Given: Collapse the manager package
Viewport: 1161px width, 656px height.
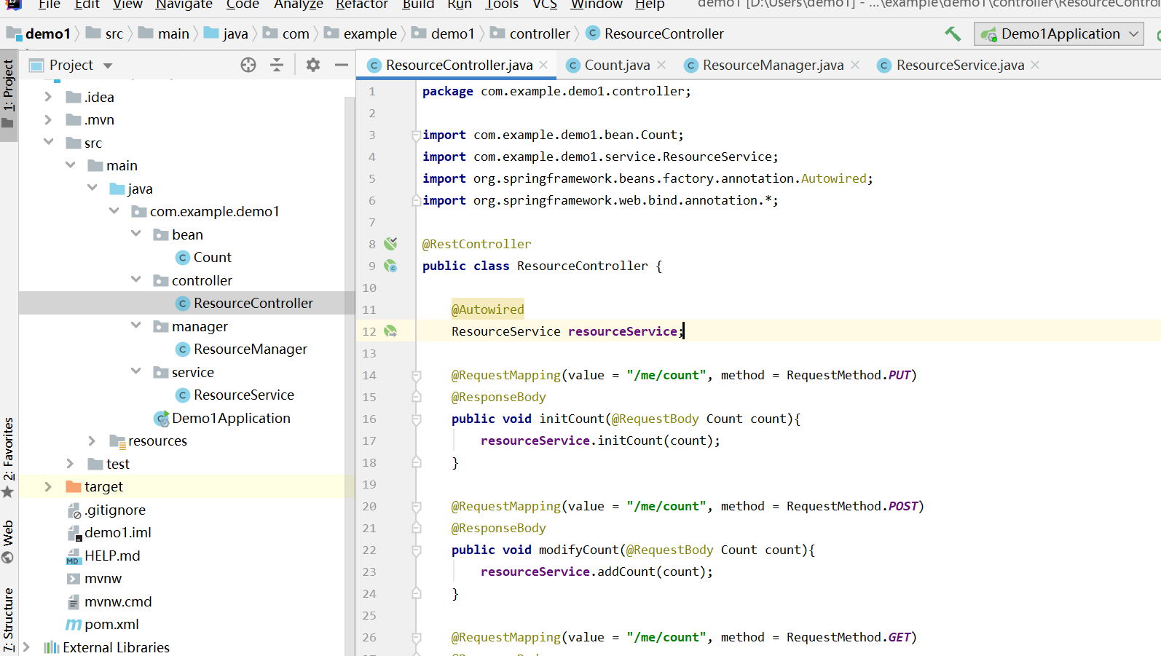Looking at the screenshot, I should (136, 325).
